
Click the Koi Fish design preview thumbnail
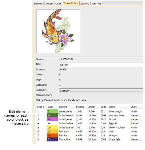58,31
